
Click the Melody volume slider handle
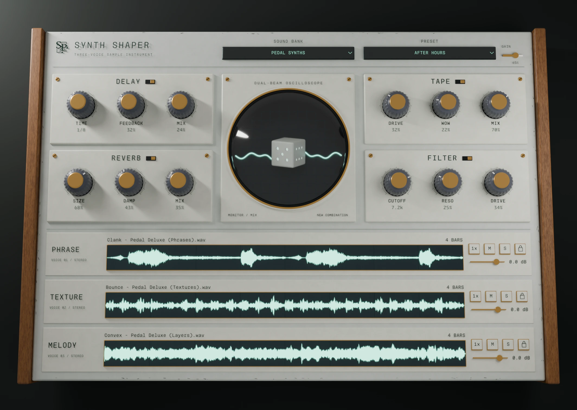pyautogui.click(x=499, y=358)
